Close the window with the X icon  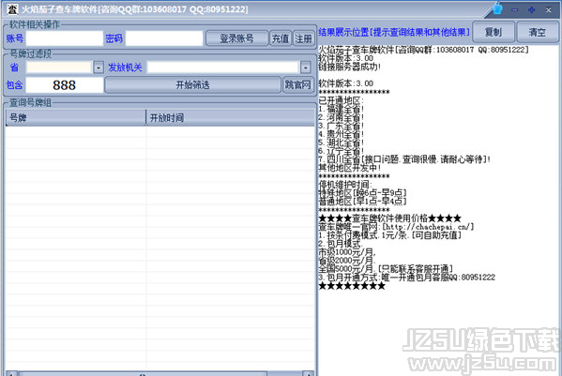pyautogui.click(x=548, y=10)
